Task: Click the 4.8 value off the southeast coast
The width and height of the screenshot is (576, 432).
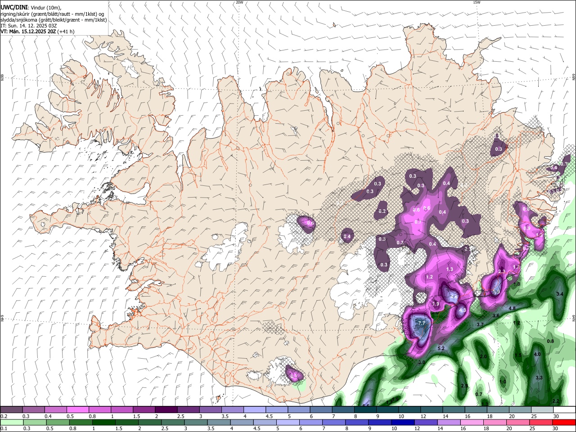Action: [512, 309]
